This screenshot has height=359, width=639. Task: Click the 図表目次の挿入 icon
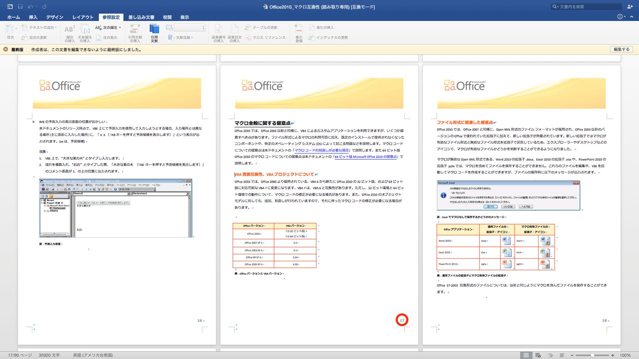tap(234, 29)
